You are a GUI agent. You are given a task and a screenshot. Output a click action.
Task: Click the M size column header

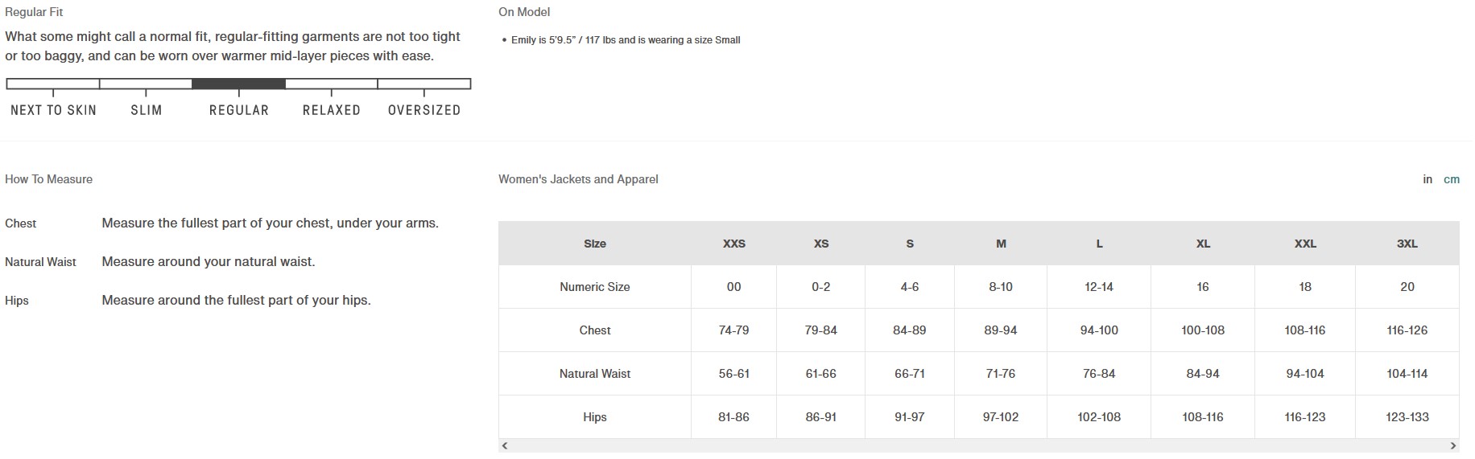pyautogui.click(x=1001, y=244)
